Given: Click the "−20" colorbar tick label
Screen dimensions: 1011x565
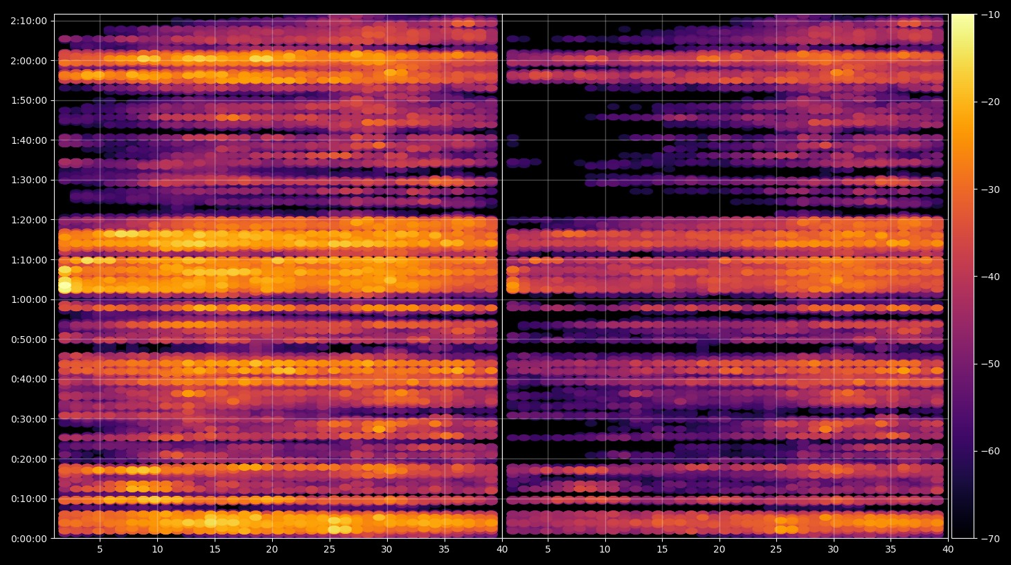Looking at the screenshot, I should click(x=990, y=102).
